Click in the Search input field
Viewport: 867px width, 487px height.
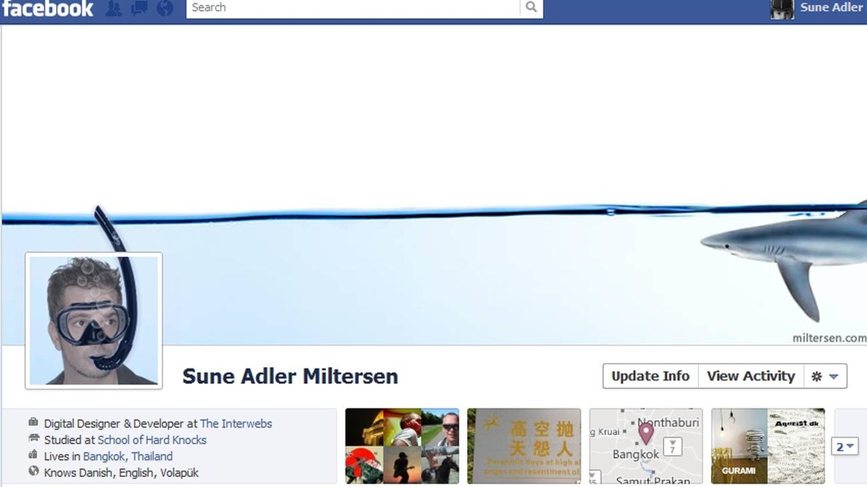[x=352, y=7]
